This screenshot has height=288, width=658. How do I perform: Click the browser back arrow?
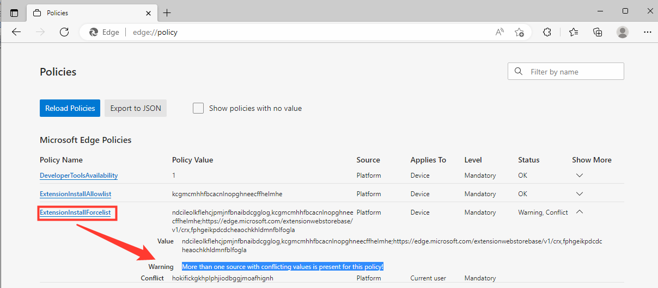[x=16, y=32]
